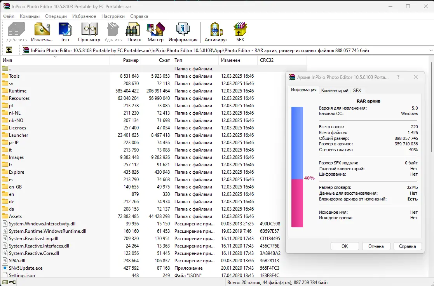Screen dimensions: 434x286
Task: Click the drive icon in status bar
Action: pos(5,282)
